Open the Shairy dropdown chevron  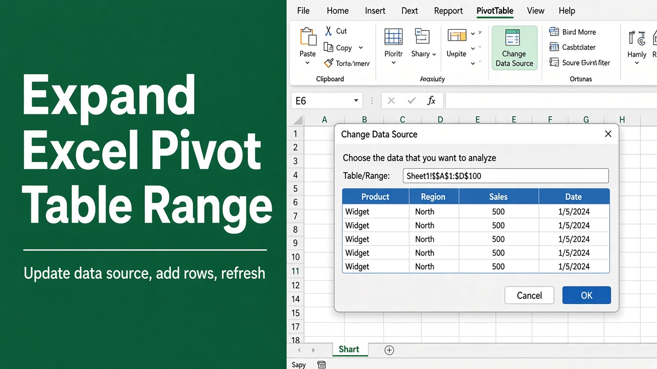point(434,54)
